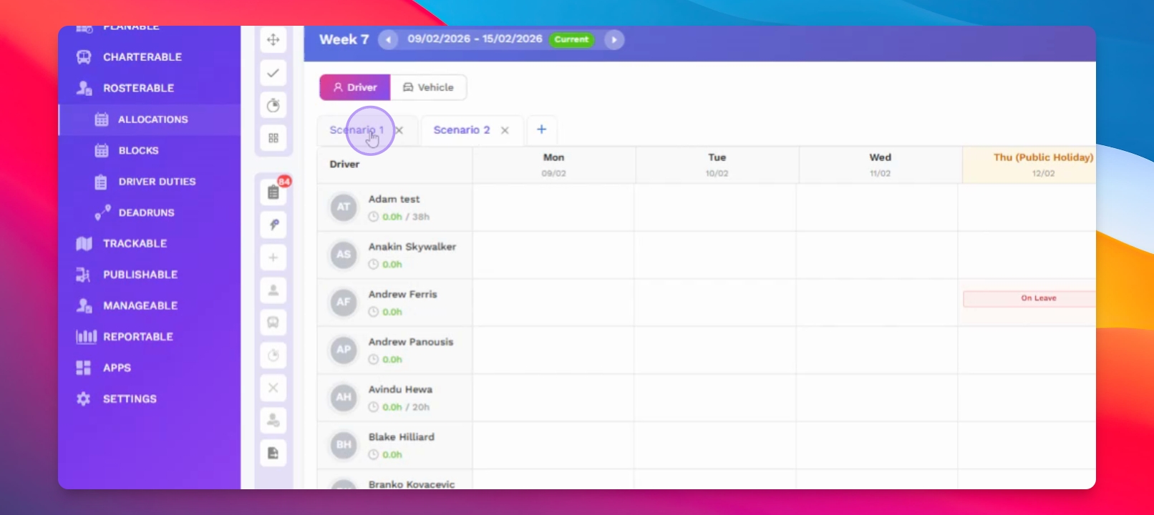This screenshot has height=515, width=1154.
Task: Open the clipboard icon with 84 badge
Action: tap(273, 192)
